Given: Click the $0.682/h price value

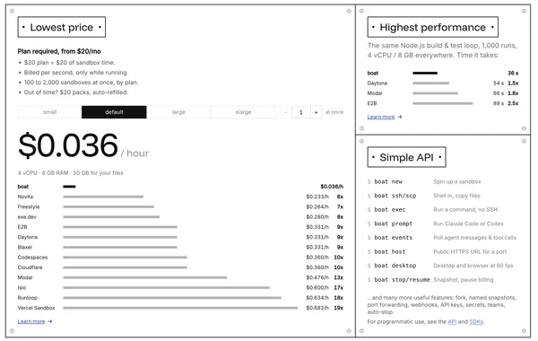Looking at the screenshot, I should pyautogui.click(x=317, y=308).
